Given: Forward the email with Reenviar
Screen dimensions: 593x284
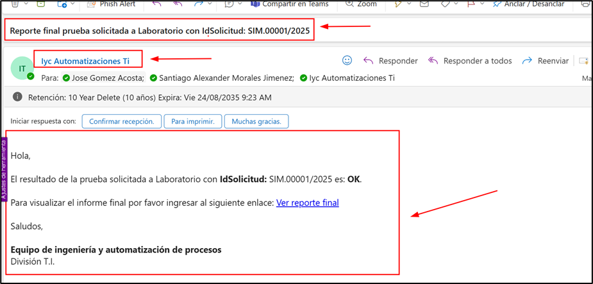Looking at the screenshot, I should coord(546,61).
